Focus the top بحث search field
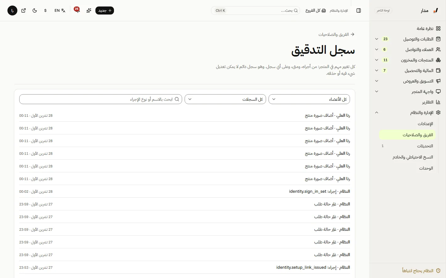This screenshot has width=446, height=278. click(256, 11)
